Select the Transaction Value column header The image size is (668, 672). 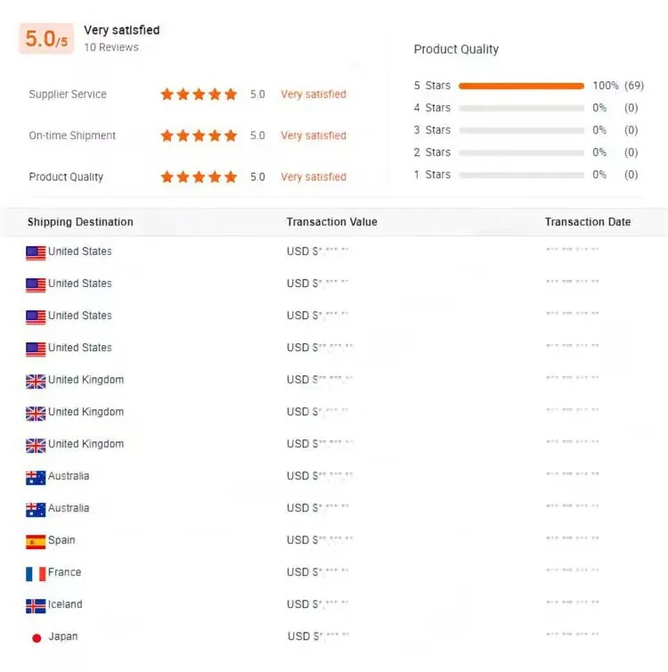(x=331, y=222)
